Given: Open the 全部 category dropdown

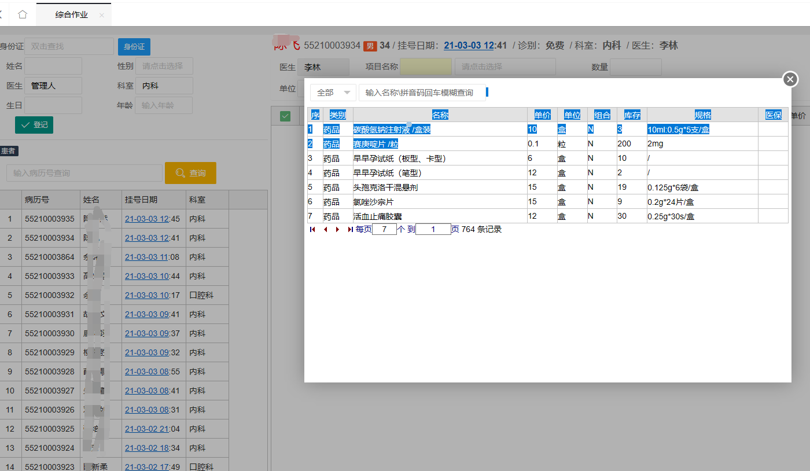Looking at the screenshot, I should [333, 93].
